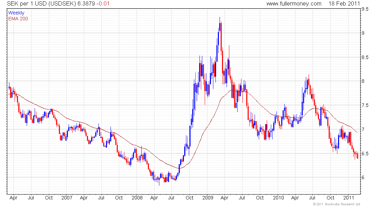Click the '2009' x-axis label
The height and width of the screenshot is (207, 381).
pyautogui.click(x=208, y=198)
